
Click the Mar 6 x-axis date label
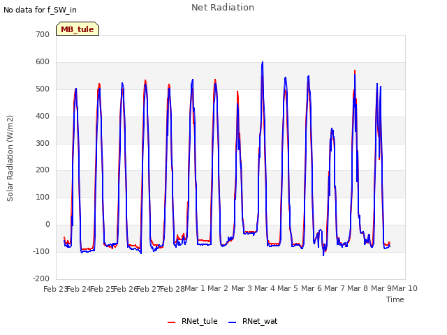(x=312, y=288)
